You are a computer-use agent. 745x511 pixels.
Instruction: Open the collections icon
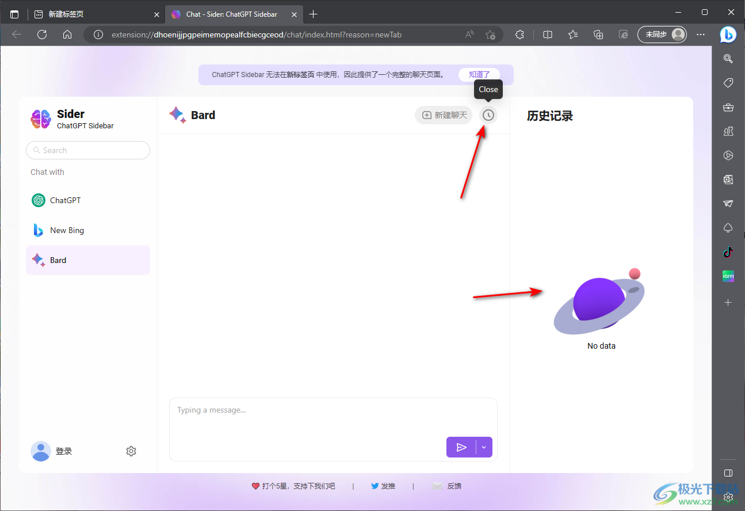tap(598, 35)
